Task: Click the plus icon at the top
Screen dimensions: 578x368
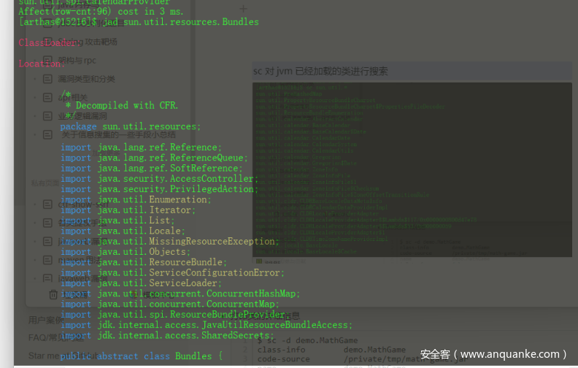Action: 243,9
